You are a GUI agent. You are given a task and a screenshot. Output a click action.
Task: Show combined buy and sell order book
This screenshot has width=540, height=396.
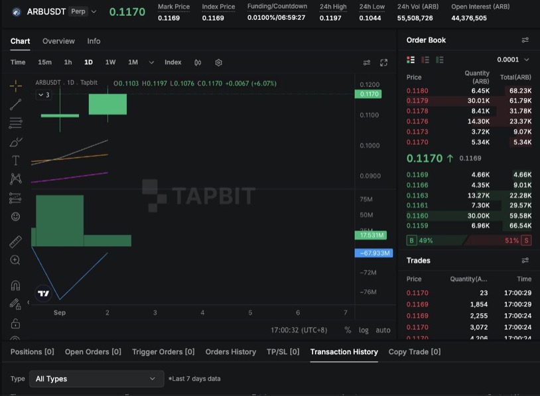point(411,60)
